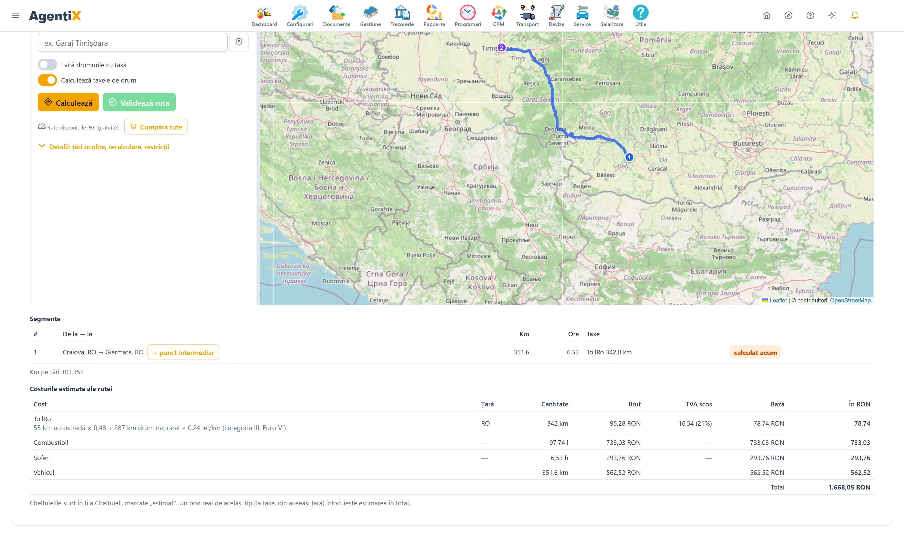Enable 'Evită drumurile cu taxă' switch
This screenshot has width=904, height=537.
[x=47, y=65]
